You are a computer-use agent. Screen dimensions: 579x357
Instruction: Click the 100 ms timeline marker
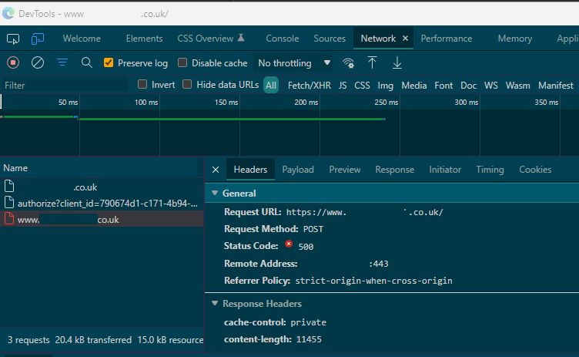point(146,102)
